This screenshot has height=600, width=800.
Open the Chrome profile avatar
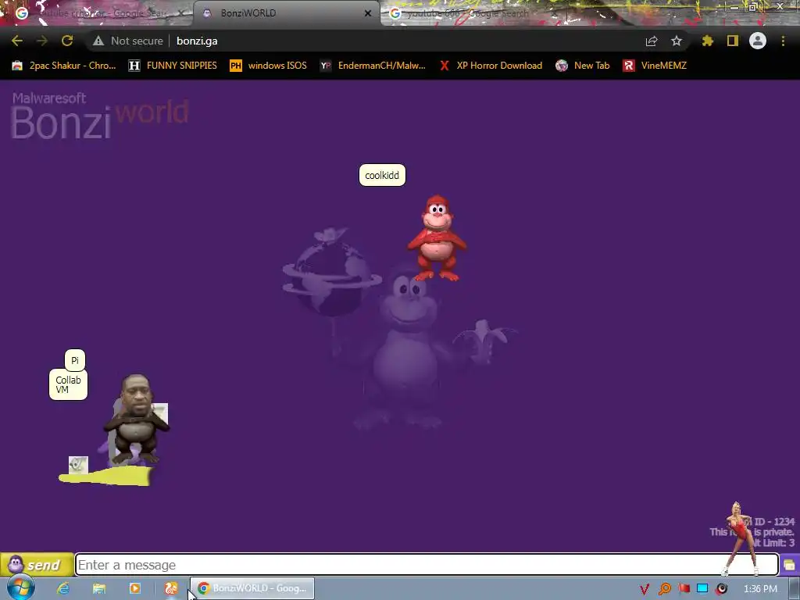pos(758,41)
